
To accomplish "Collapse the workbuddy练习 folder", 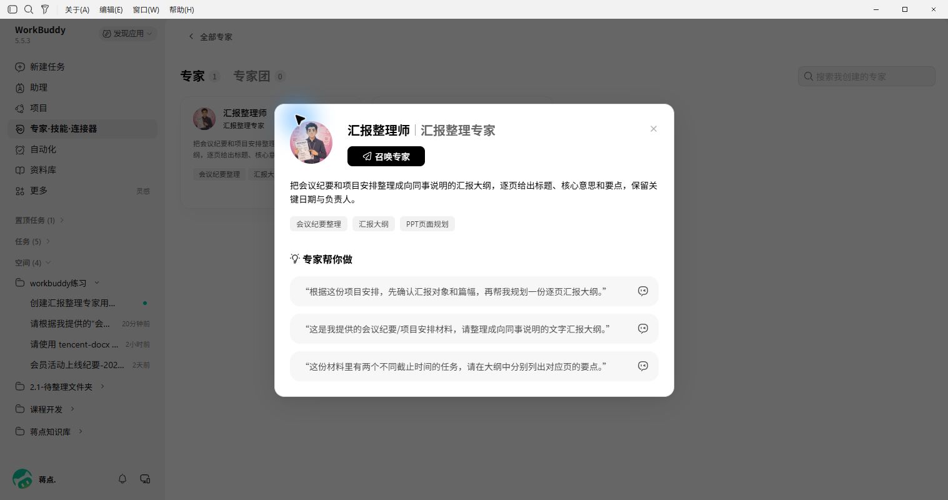I will coord(97,283).
